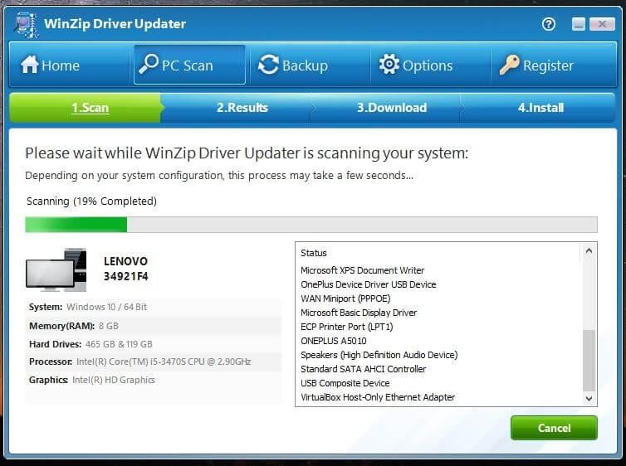Viewport: 626px width, 466px height.
Task: Select Microsoft XPS Document Writer entry
Action: click(x=363, y=270)
